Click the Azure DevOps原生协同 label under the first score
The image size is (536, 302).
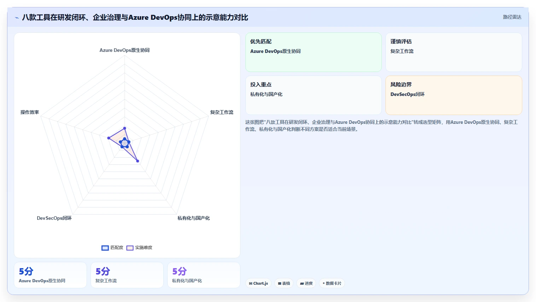click(42, 281)
